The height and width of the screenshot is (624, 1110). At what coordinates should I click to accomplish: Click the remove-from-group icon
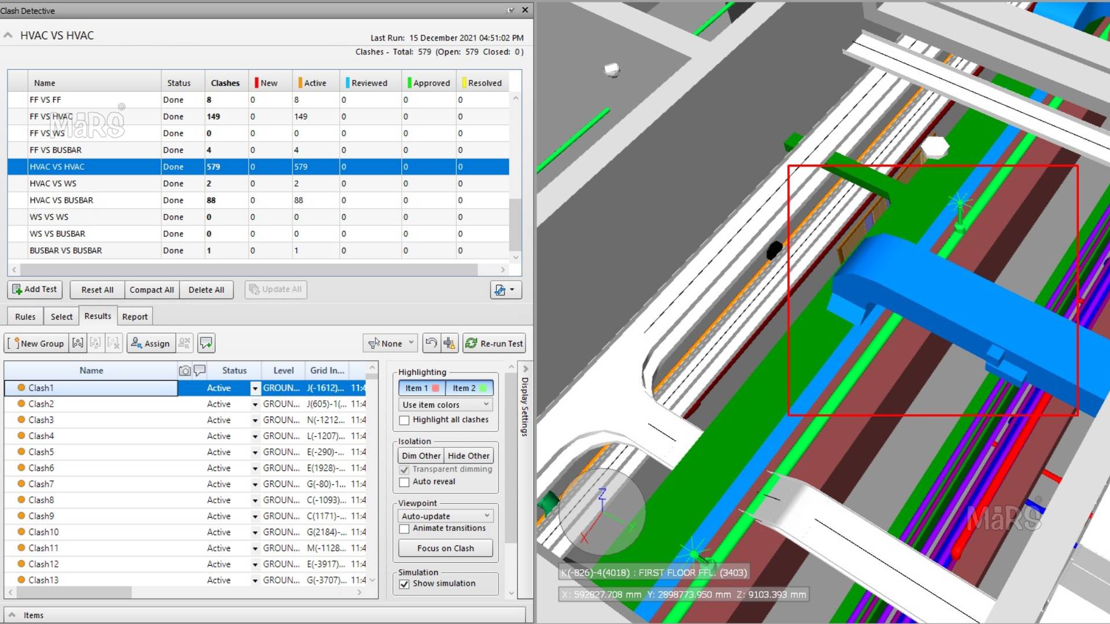click(114, 343)
